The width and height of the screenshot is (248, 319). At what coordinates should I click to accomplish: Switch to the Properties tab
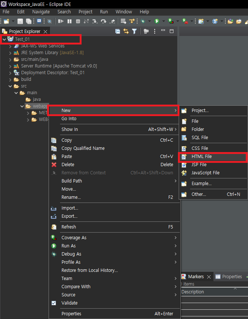pos(229,277)
